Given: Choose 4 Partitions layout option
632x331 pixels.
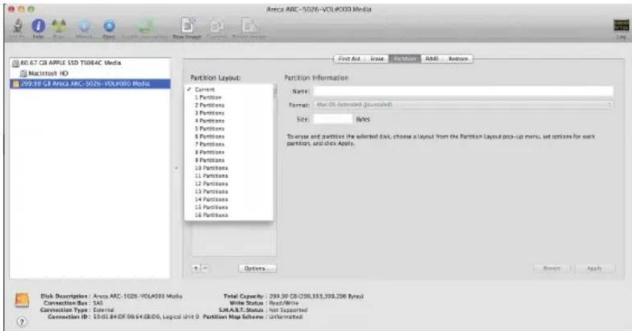Looking at the screenshot, I should click(229, 121).
